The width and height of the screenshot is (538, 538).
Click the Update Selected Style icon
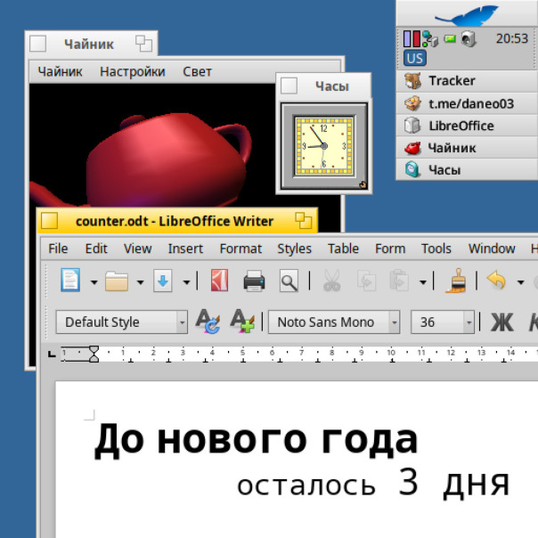(208, 322)
